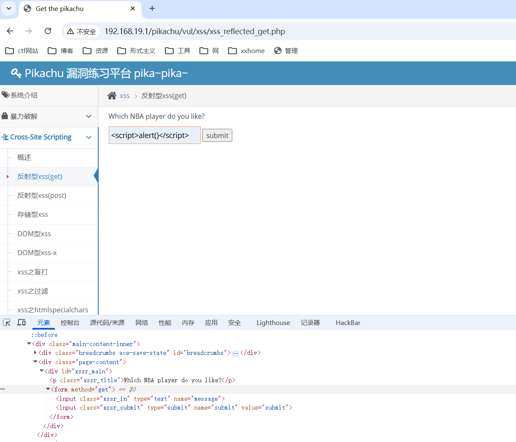Image resolution: width=516 pixels, height=442 pixels.
Task: Switch to the 记录器 DevTools tab
Action: click(310, 323)
